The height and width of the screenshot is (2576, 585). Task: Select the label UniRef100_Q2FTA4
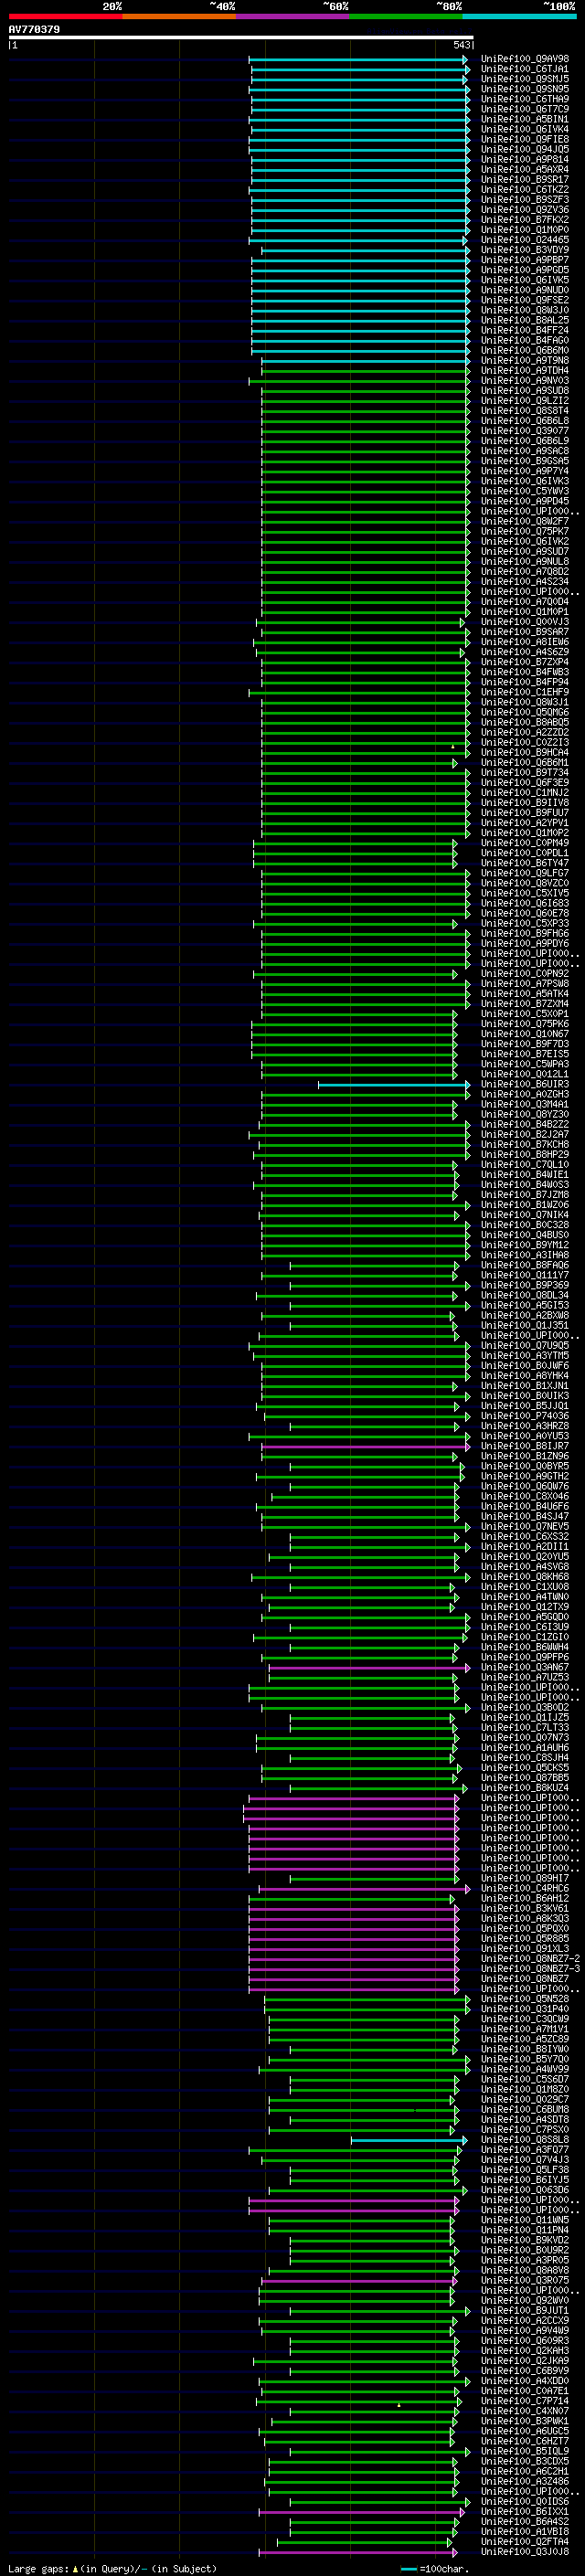[x=524, y=2541]
